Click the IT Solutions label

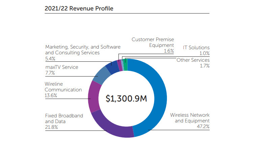(196, 48)
